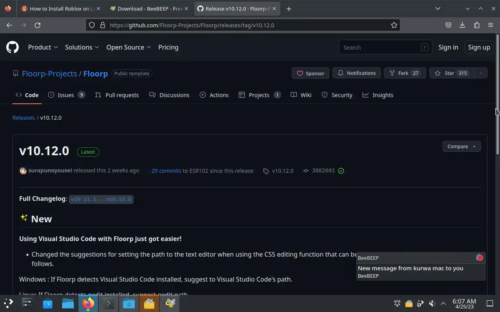Bookmark this page with star icon

[x=394, y=25]
